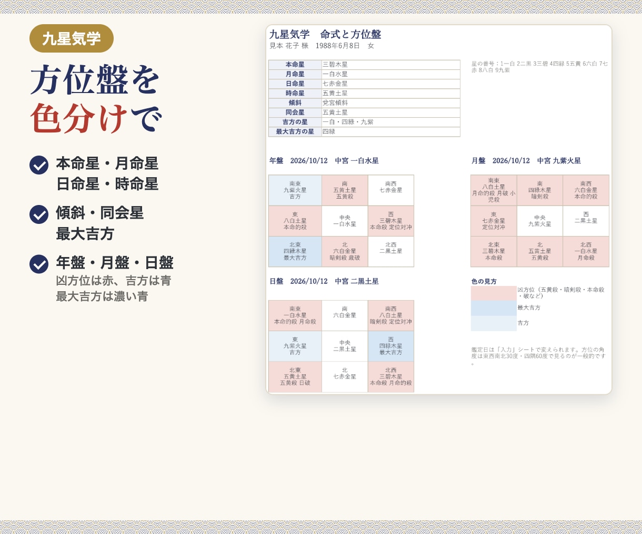Select 年盤 cell 北西 二黒土星
Screen dimensions: 642x534
(391, 251)
